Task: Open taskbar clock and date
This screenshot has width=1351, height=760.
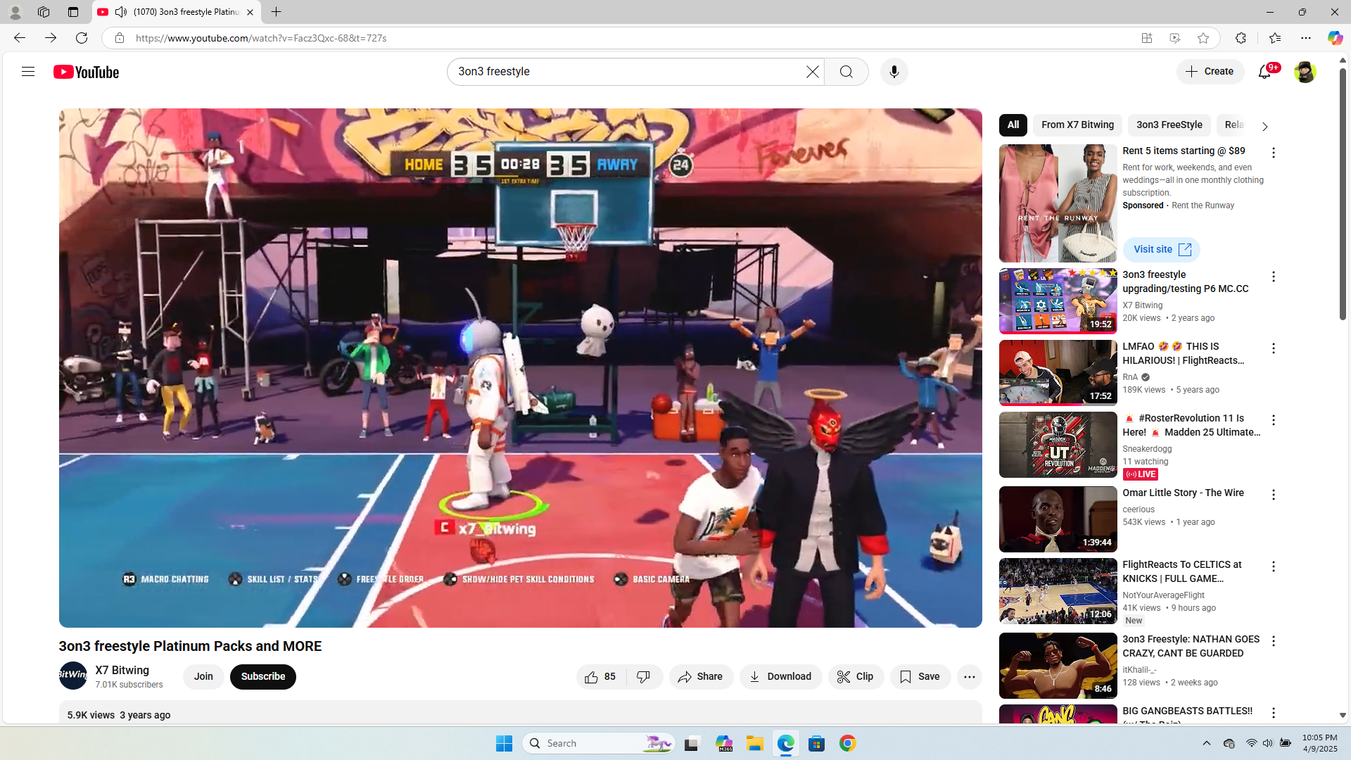Action: (x=1319, y=743)
